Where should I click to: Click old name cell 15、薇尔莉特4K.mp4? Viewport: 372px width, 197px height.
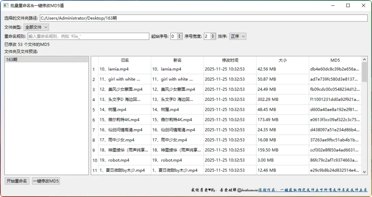pyautogui.click(x=125, y=120)
